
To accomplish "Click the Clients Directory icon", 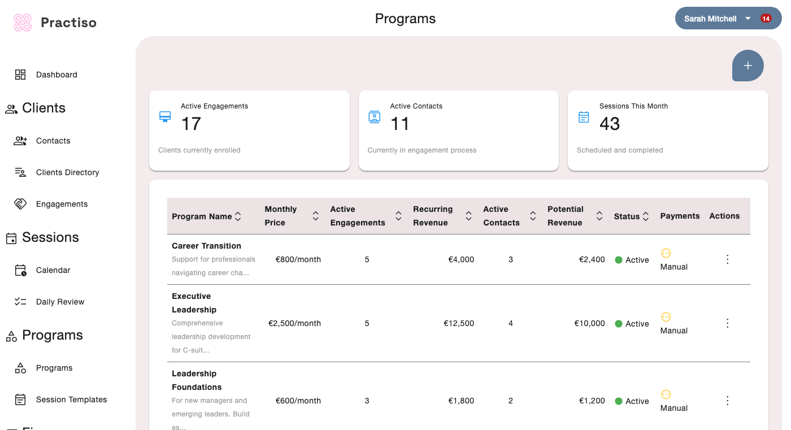I will 21,172.
